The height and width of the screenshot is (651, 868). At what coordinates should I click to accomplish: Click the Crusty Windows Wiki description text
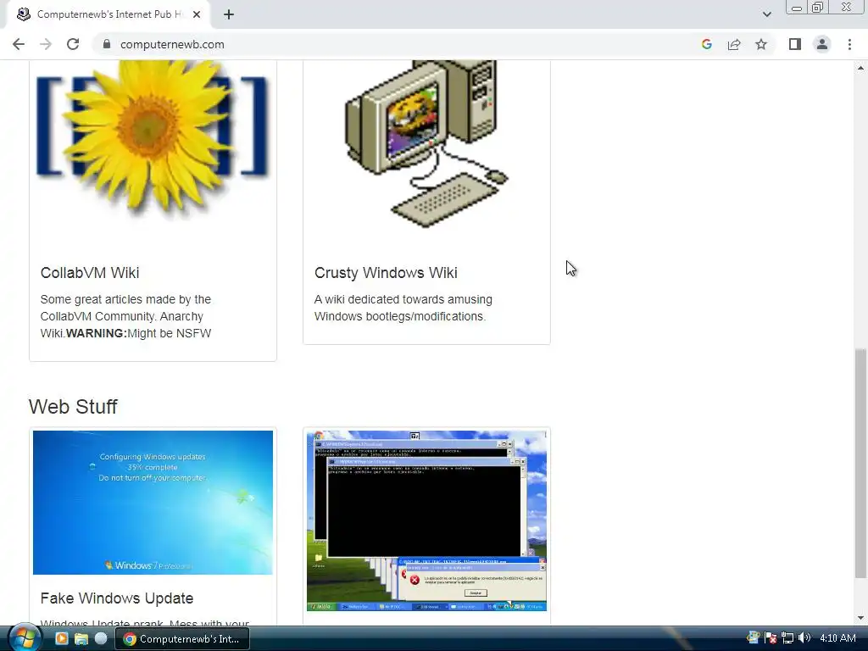403,308
